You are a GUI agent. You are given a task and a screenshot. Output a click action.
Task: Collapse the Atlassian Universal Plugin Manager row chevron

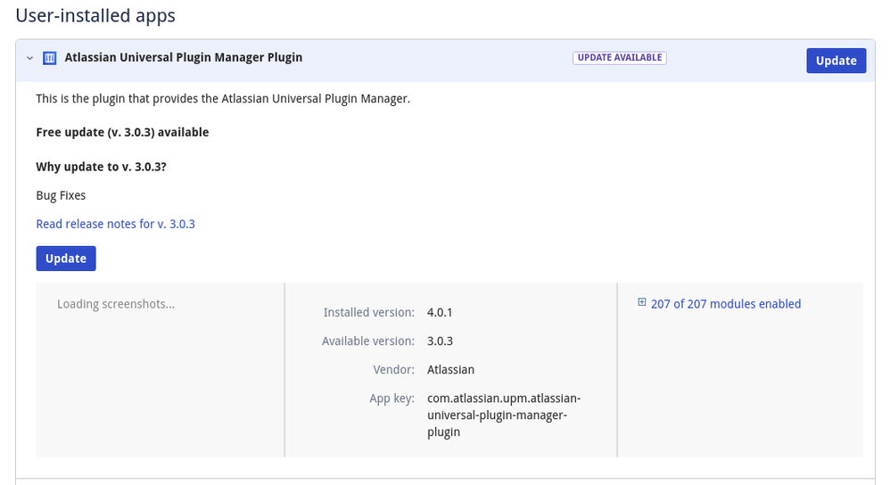click(29, 58)
